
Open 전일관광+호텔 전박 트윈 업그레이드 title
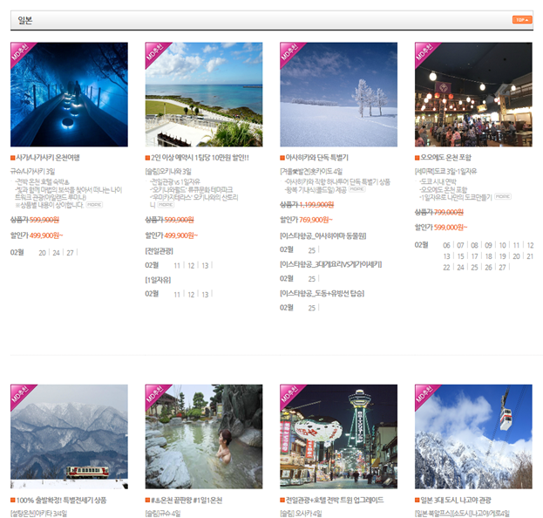click(x=335, y=500)
